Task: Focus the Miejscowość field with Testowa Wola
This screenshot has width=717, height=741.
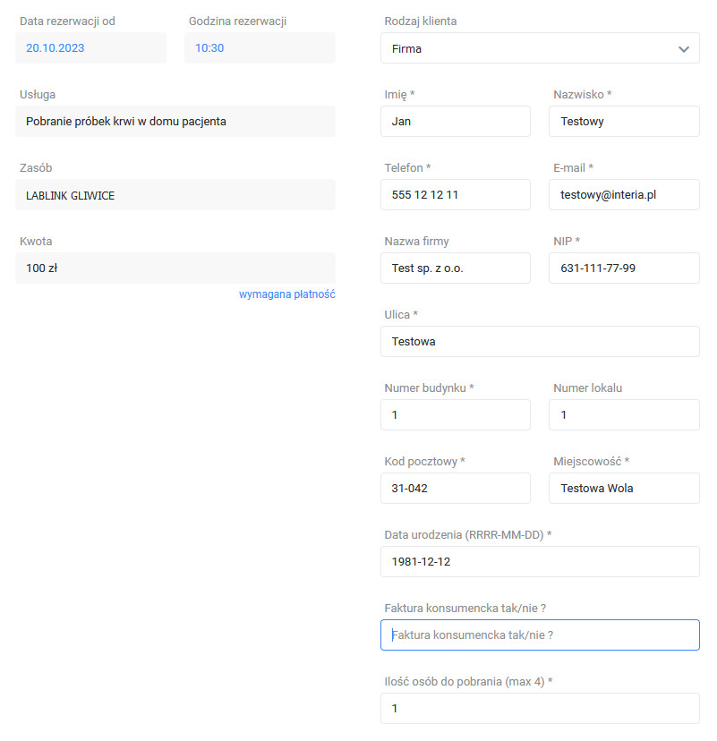Action: click(624, 488)
